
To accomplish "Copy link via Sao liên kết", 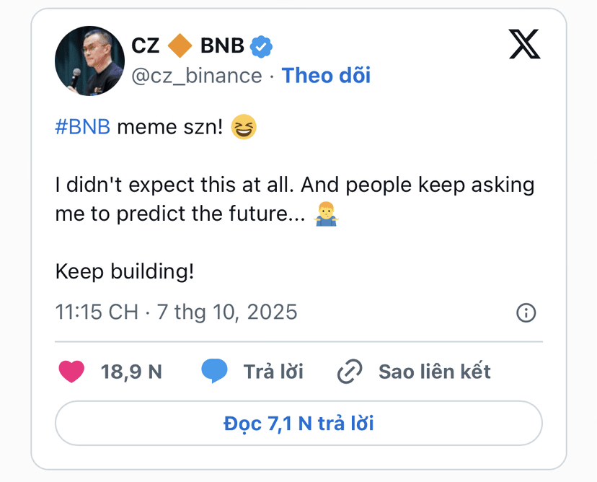I will (435, 372).
